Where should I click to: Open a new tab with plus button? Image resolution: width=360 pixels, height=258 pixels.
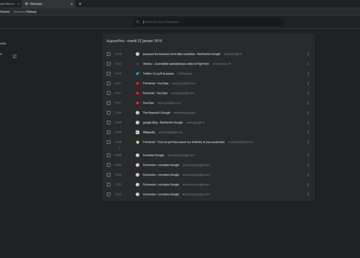click(x=80, y=4)
